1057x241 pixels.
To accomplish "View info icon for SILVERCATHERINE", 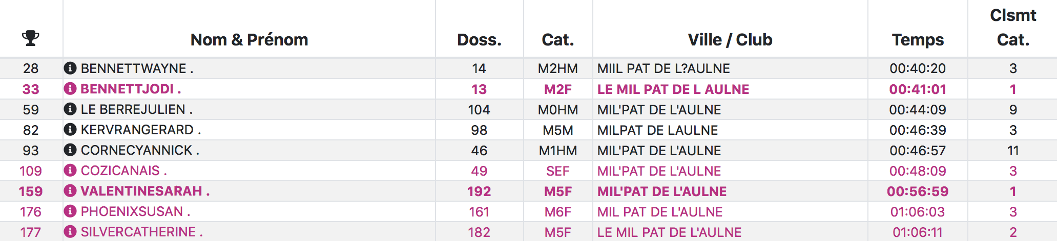I will [70, 232].
